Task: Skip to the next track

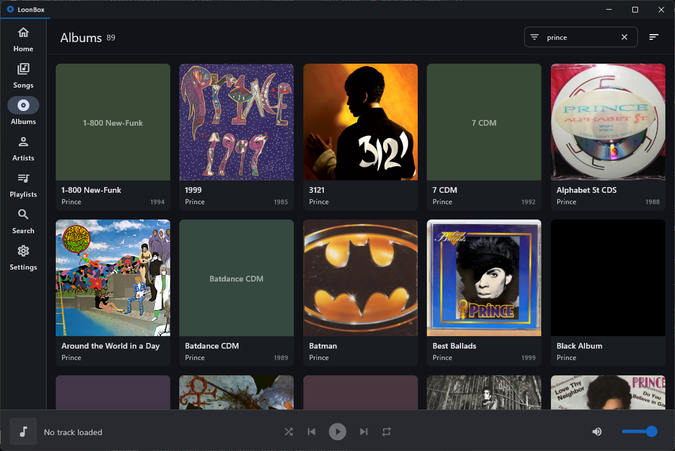Action: click(364, 432)
